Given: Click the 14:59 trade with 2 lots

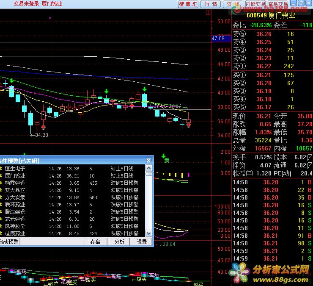Looking at the screenshot, I should (272, 251).
